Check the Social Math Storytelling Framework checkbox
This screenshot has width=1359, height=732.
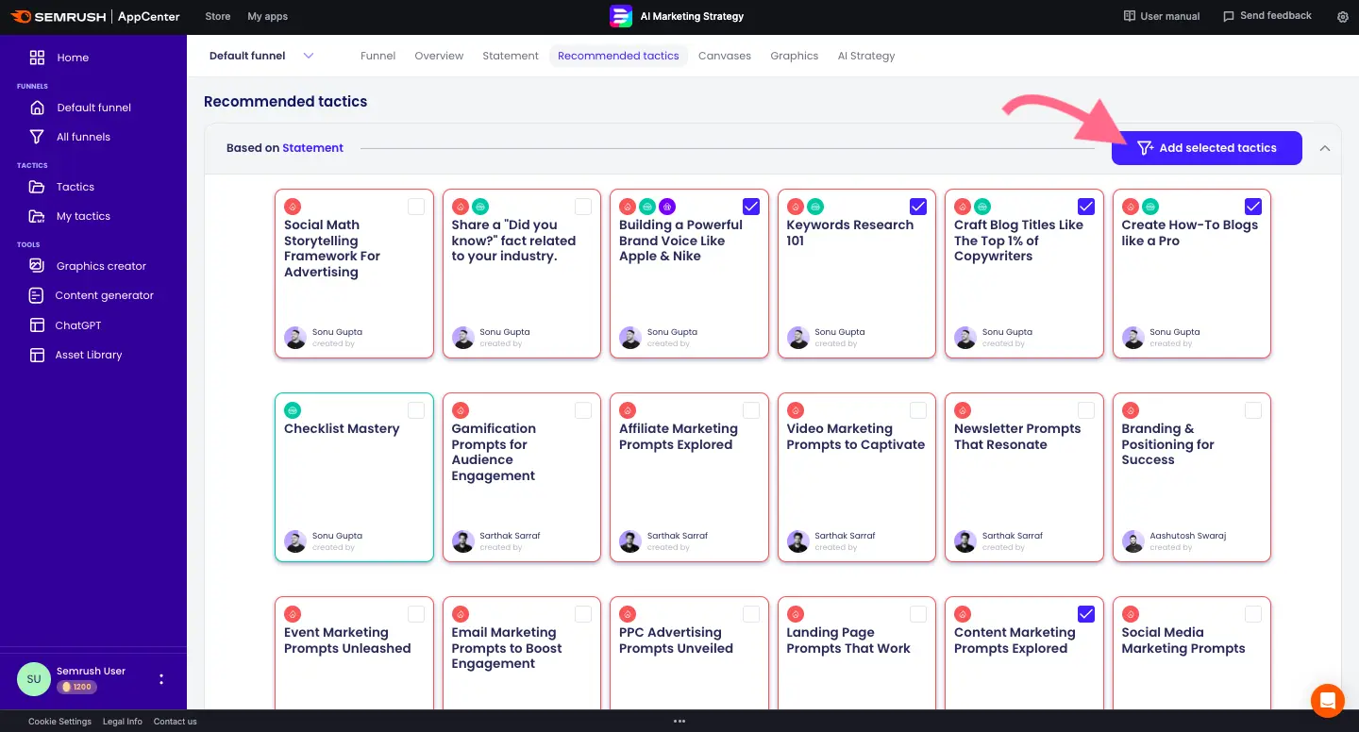[416, 207]
